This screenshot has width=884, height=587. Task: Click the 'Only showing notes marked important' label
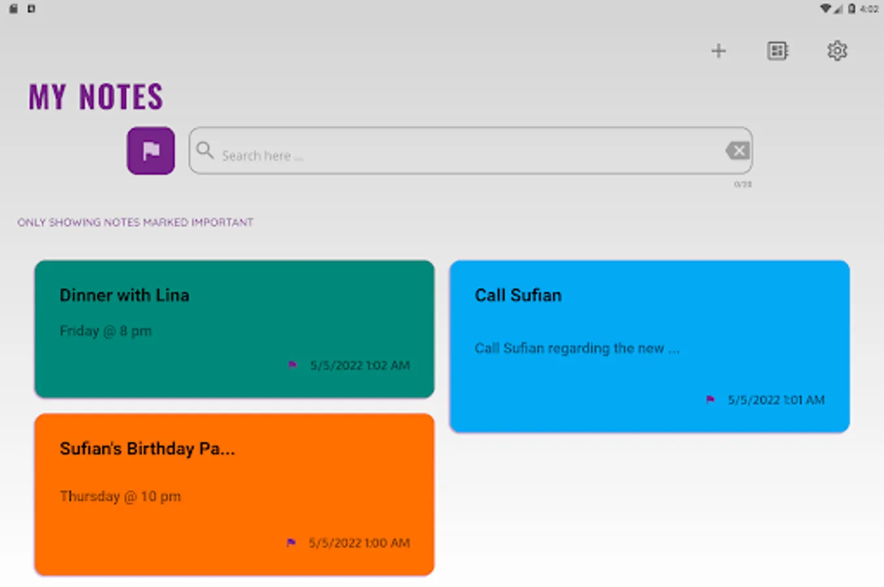(135, 222)
